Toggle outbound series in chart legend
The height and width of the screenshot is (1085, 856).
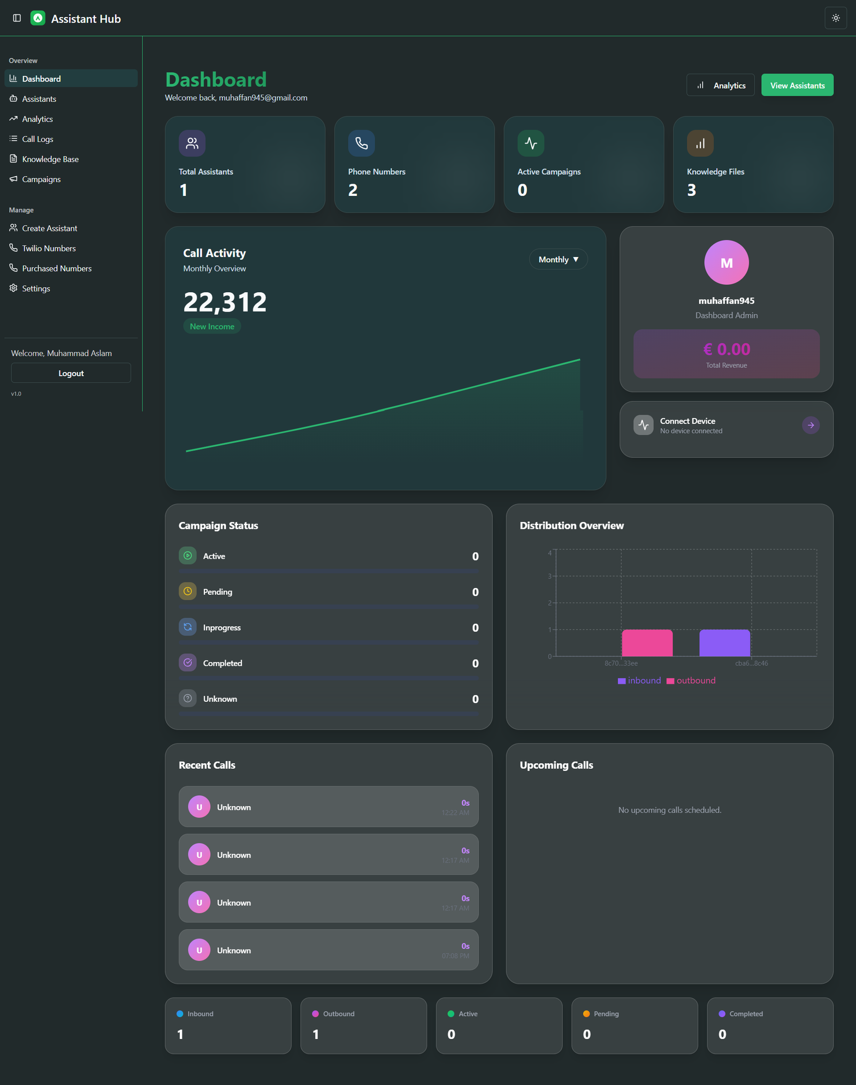(x=691, y=680)
